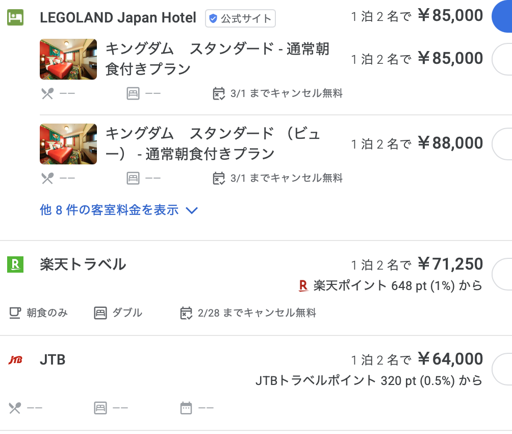The width and height of the screenshot is (512, 434).
Task: Click the 2/28 free cancellation calendar icon
Action: [186, 312]
